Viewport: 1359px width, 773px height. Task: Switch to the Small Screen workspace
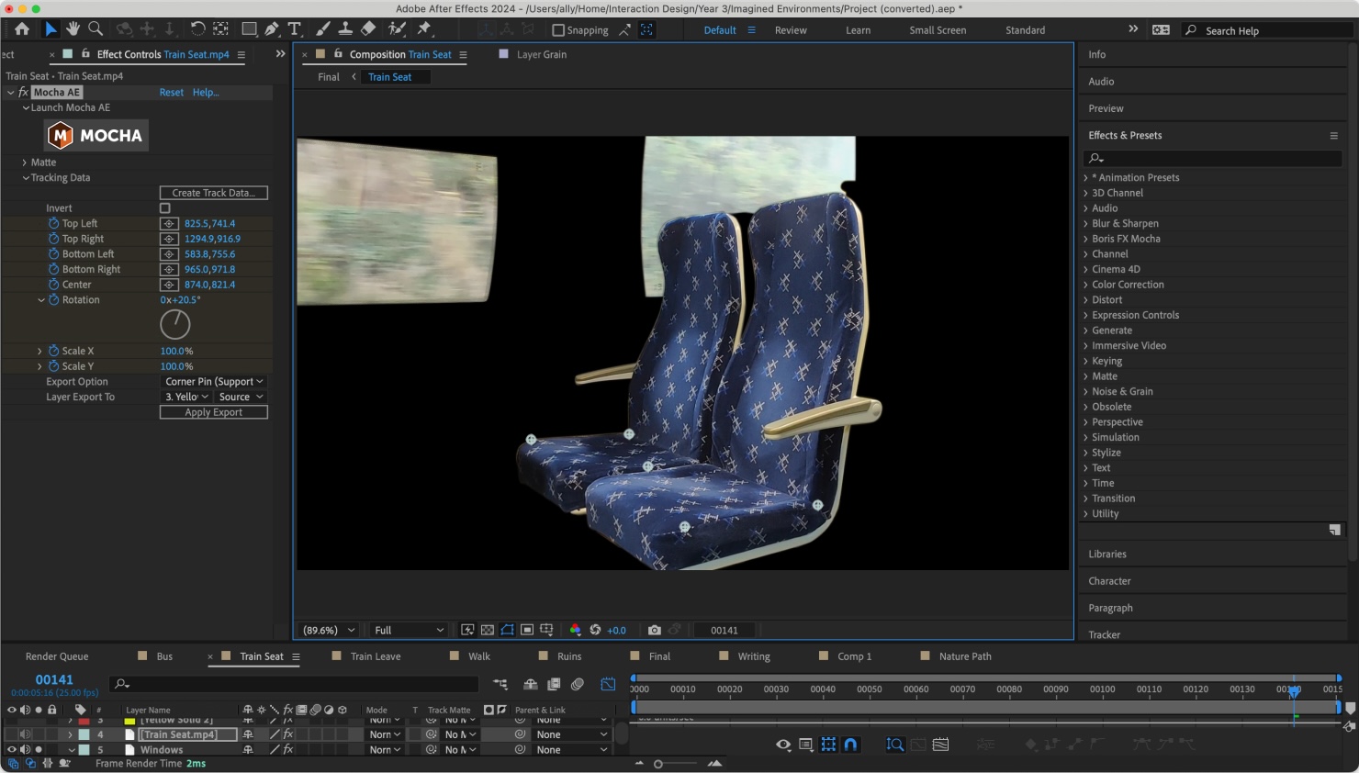tap(938, 30)
